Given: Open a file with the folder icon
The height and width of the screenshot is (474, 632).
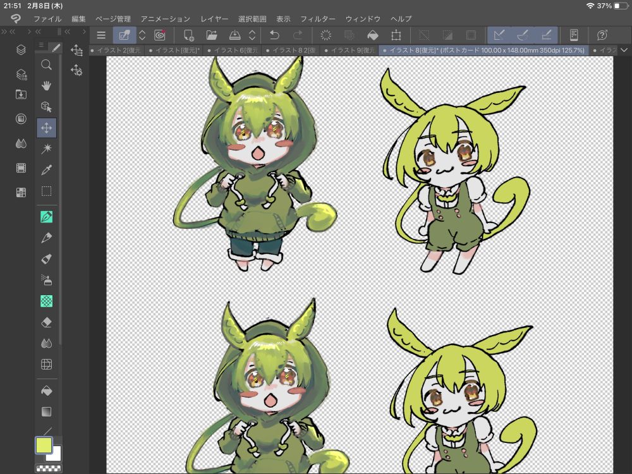Looking at the screenshot, I should 212,35.
